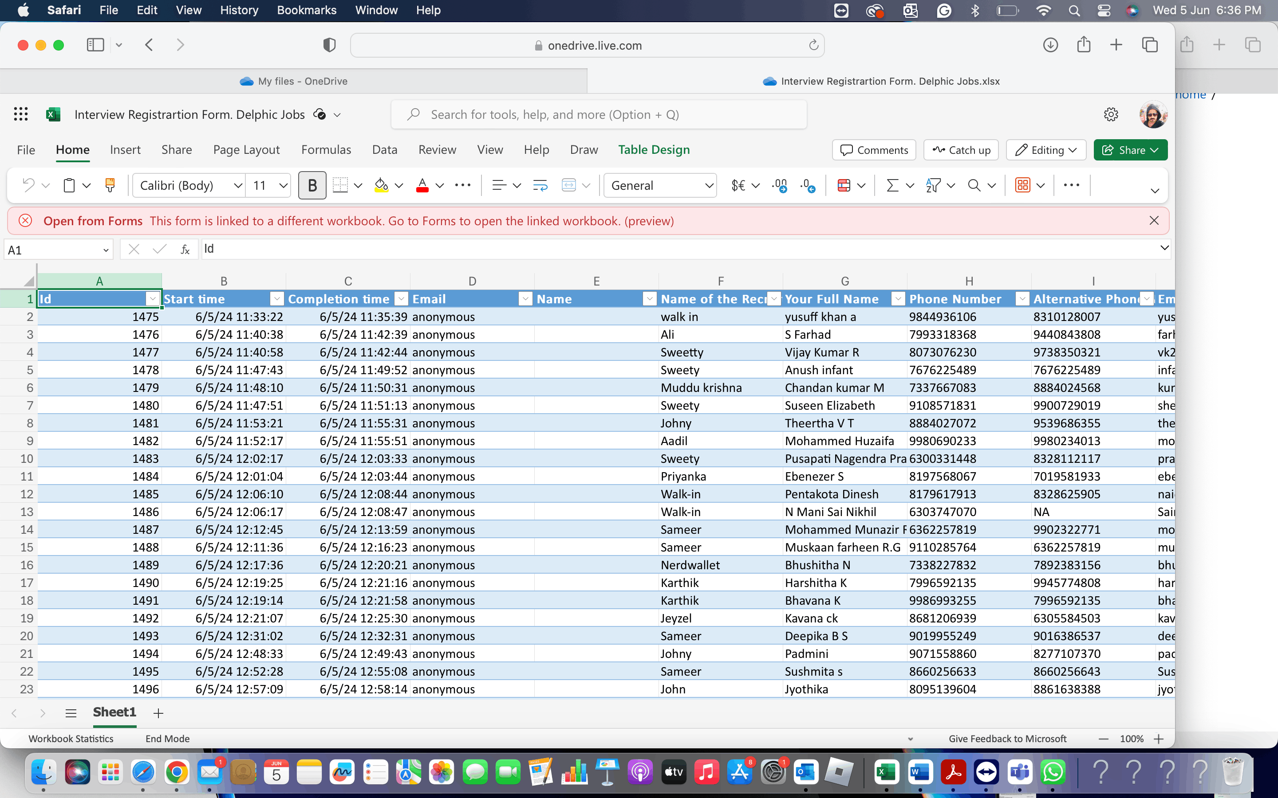Click the Borders icon in ribbon
Screen dimensions: 1278x798
[341, 185]
